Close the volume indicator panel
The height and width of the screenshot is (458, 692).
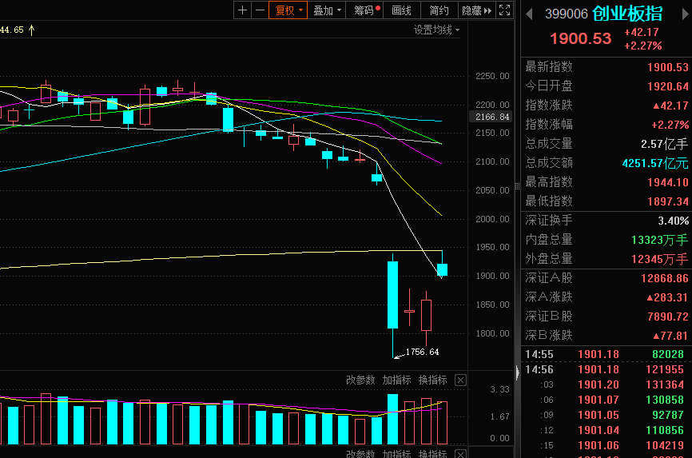click(461, 380)
